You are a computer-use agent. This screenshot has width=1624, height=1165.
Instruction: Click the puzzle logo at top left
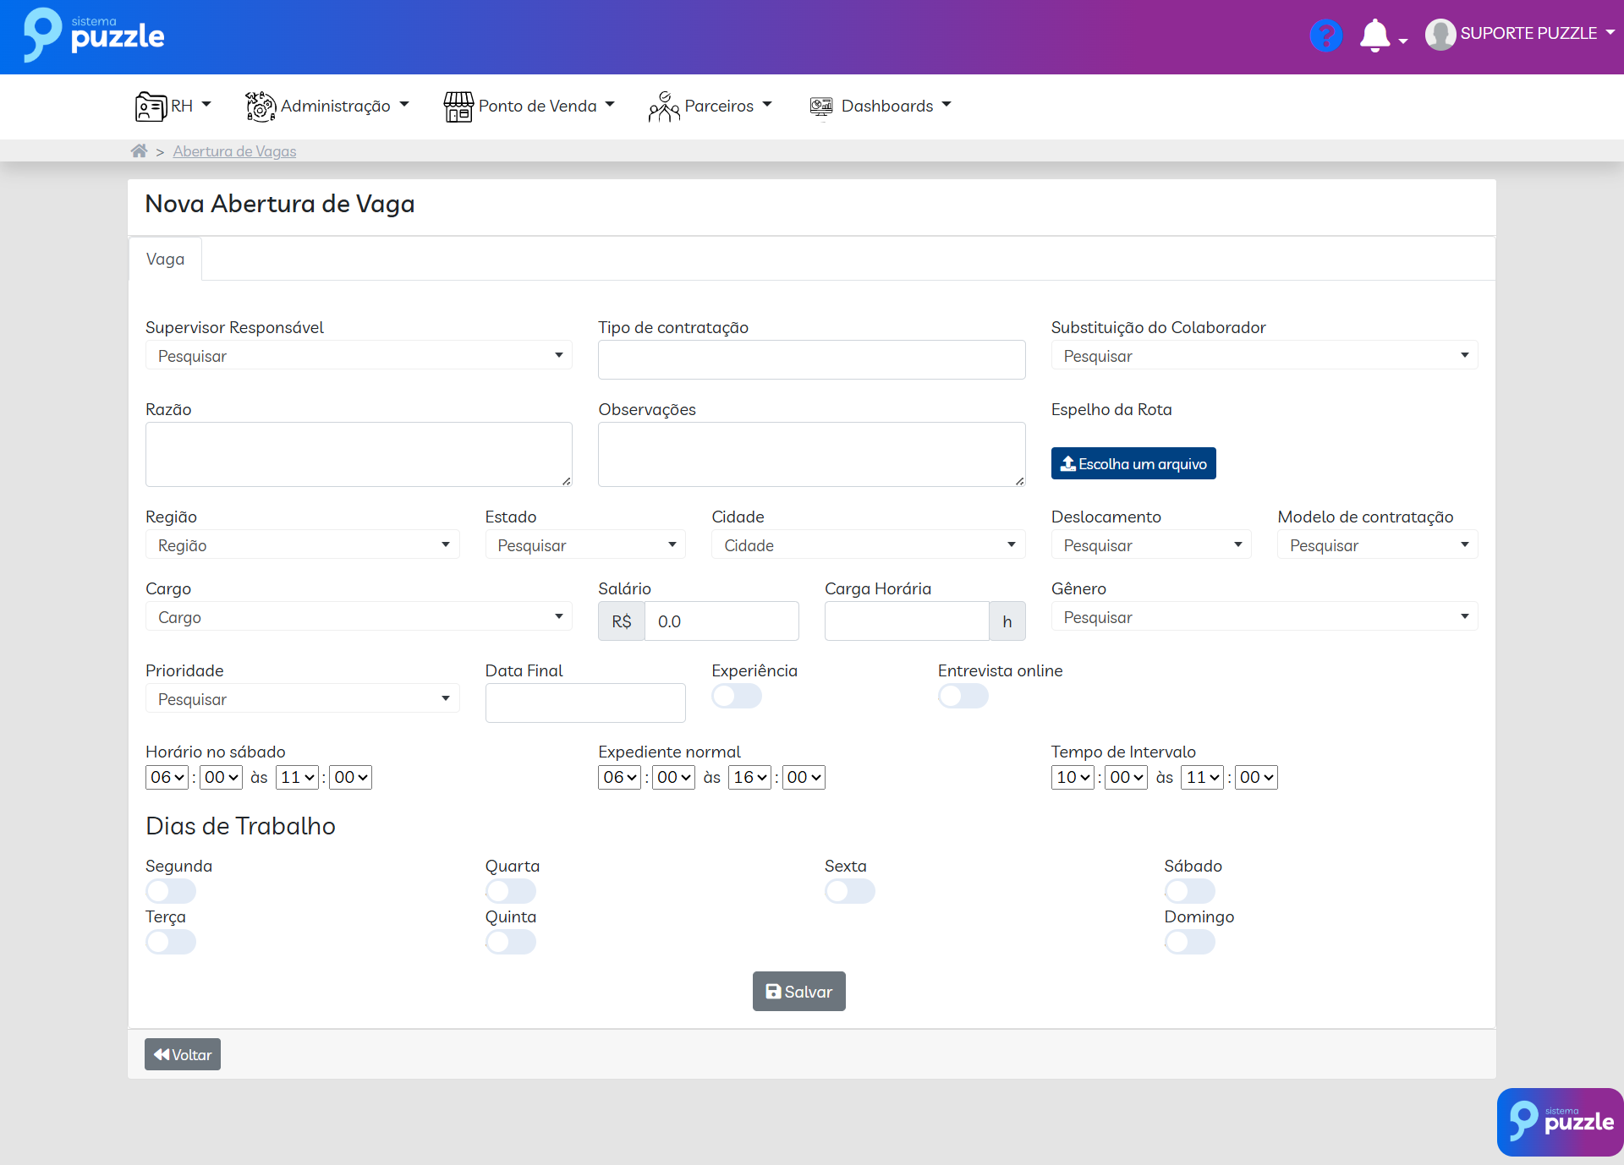coord(94,36)
